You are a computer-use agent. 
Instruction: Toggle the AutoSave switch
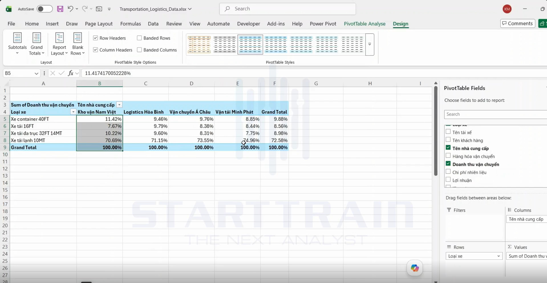coord(44,9)
